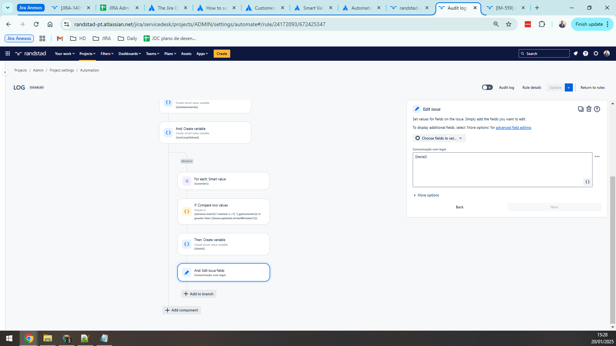This screenshot has width=616, height=346.
Task: Click the advanced field editing link
Action: pos(513,128)
